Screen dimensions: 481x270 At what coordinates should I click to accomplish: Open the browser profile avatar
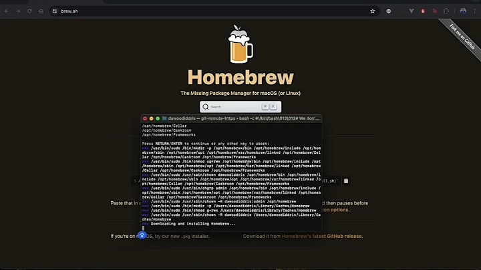(463, 11)
